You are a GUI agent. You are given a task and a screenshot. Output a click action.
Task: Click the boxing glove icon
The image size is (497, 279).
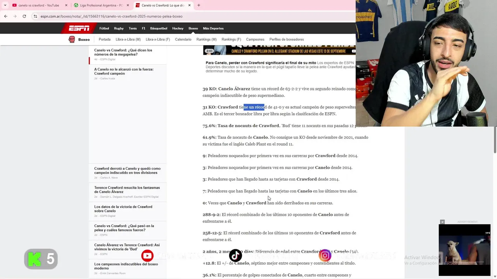click(72, 40)
